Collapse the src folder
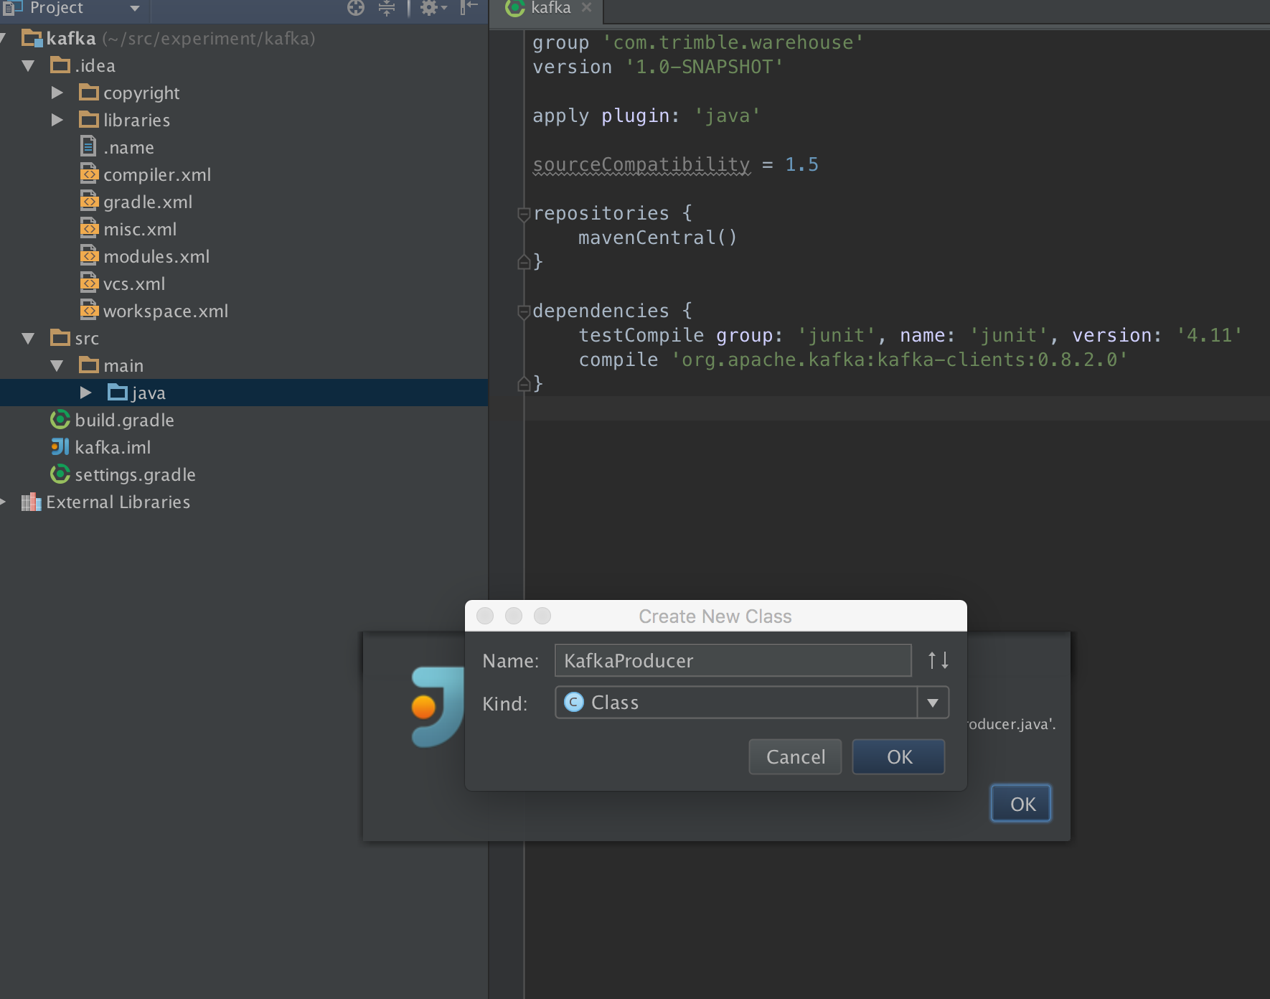The image size is (1270, 999). point(29,339)
